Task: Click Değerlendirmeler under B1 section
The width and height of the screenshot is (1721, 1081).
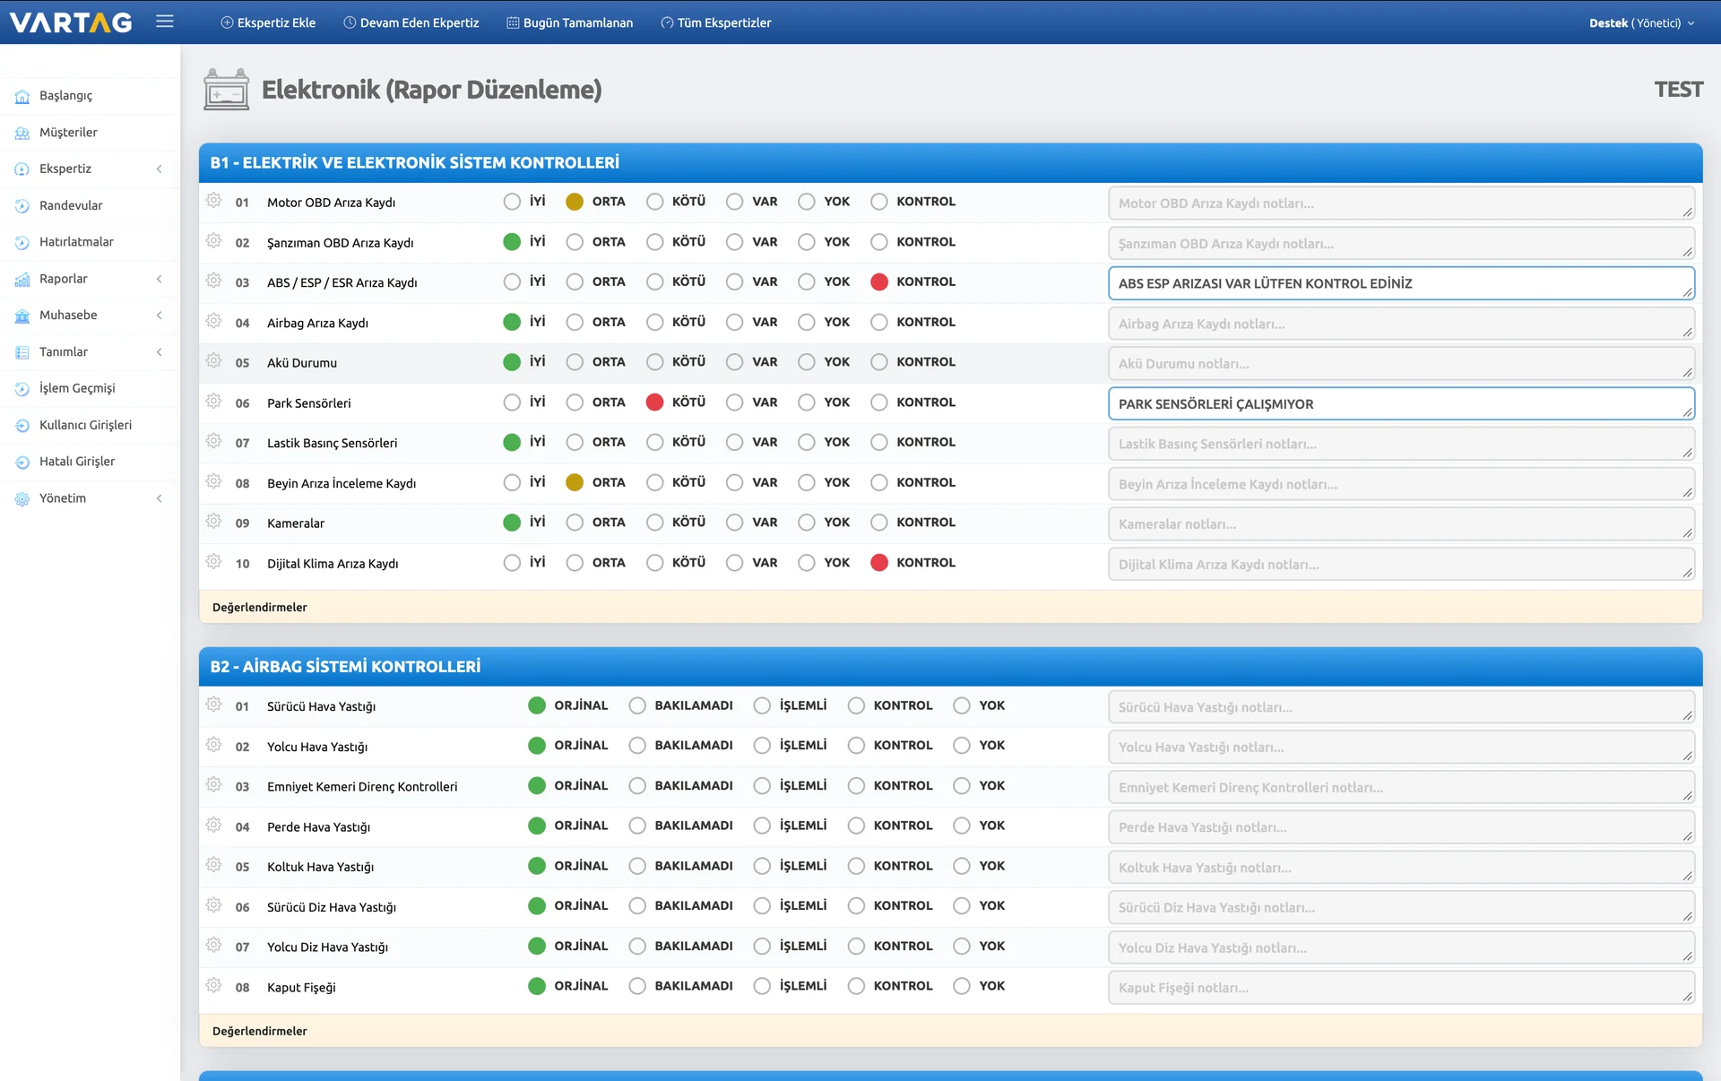Action: (x=259, y=607)
